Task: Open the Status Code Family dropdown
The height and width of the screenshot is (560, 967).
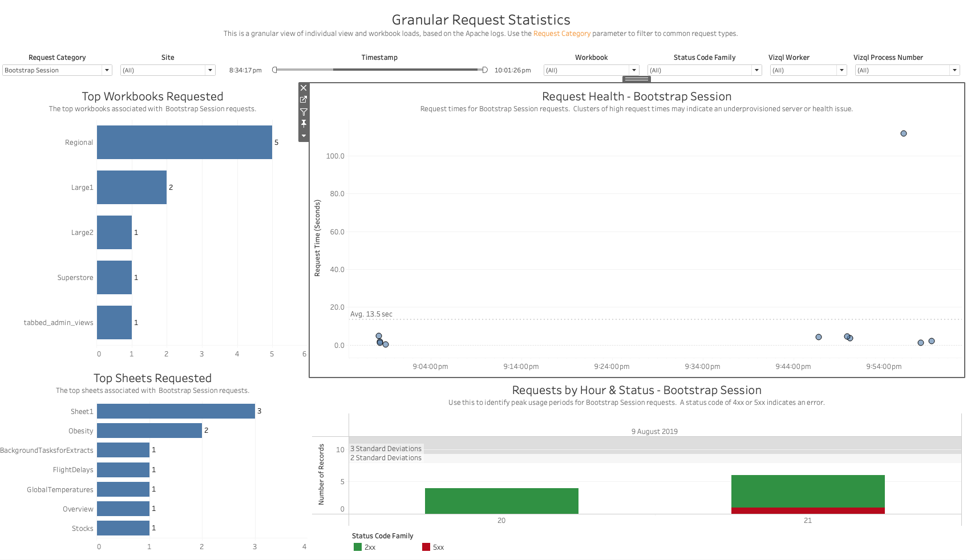Action: point(756,70)
